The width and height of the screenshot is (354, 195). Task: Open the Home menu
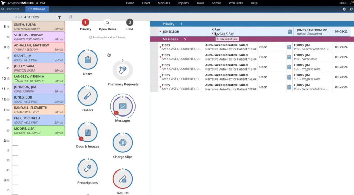click(130, 3)
